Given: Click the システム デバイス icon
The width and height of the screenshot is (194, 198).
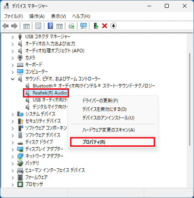Looking at the screenshot, I should pyautogui.click(x=20, y=114).
